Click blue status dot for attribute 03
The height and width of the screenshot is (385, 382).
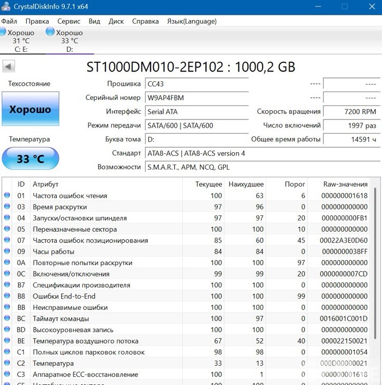pos(7,207)
